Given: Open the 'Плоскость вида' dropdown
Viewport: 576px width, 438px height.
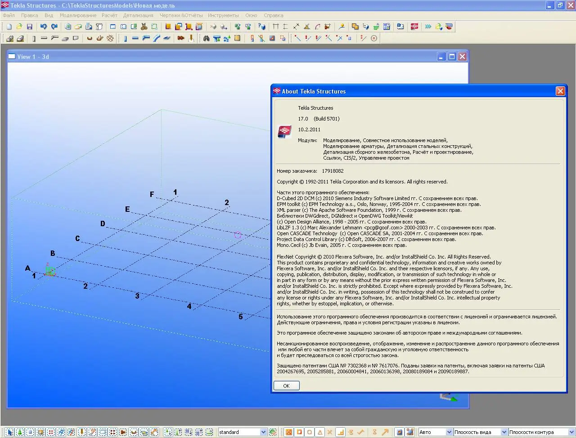Looking at the screenshot, I should 504,432.
